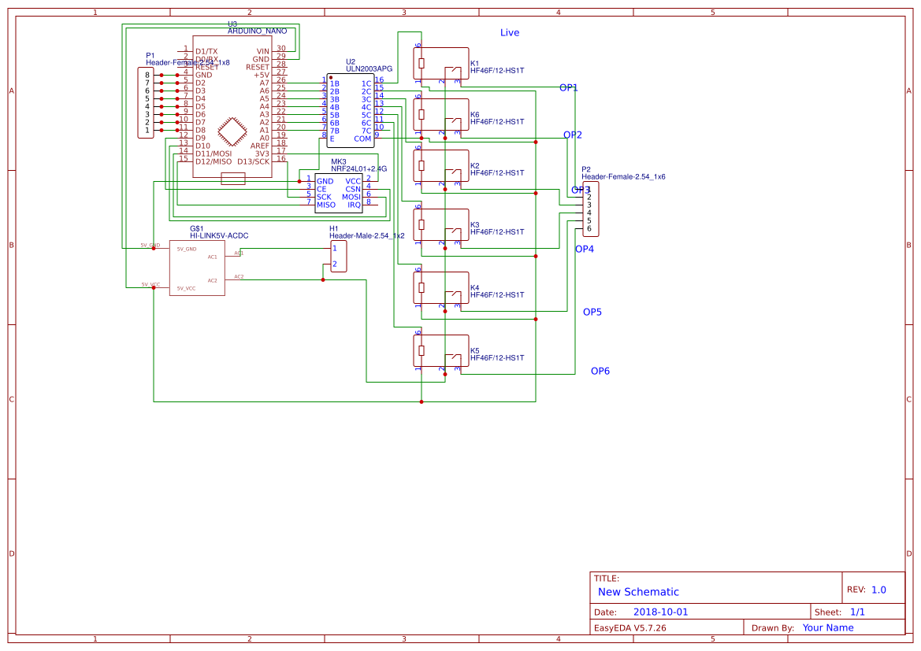Click the "2018-10-01" date value
Image resolution: width=921 pixels, height=651 pixels.
coord(660,612)
